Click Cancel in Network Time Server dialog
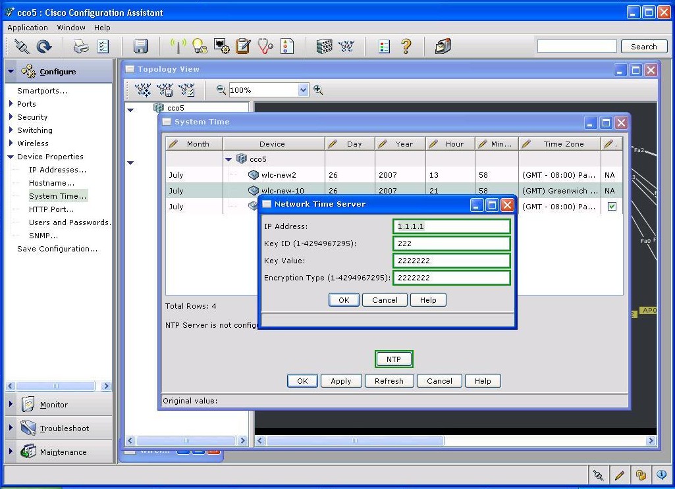The height and width of the screenshot is (489, 675). pos(385,299)
